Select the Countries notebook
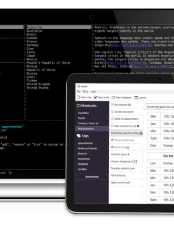Screen dimensions: 174x230 [x=83, y=113]
